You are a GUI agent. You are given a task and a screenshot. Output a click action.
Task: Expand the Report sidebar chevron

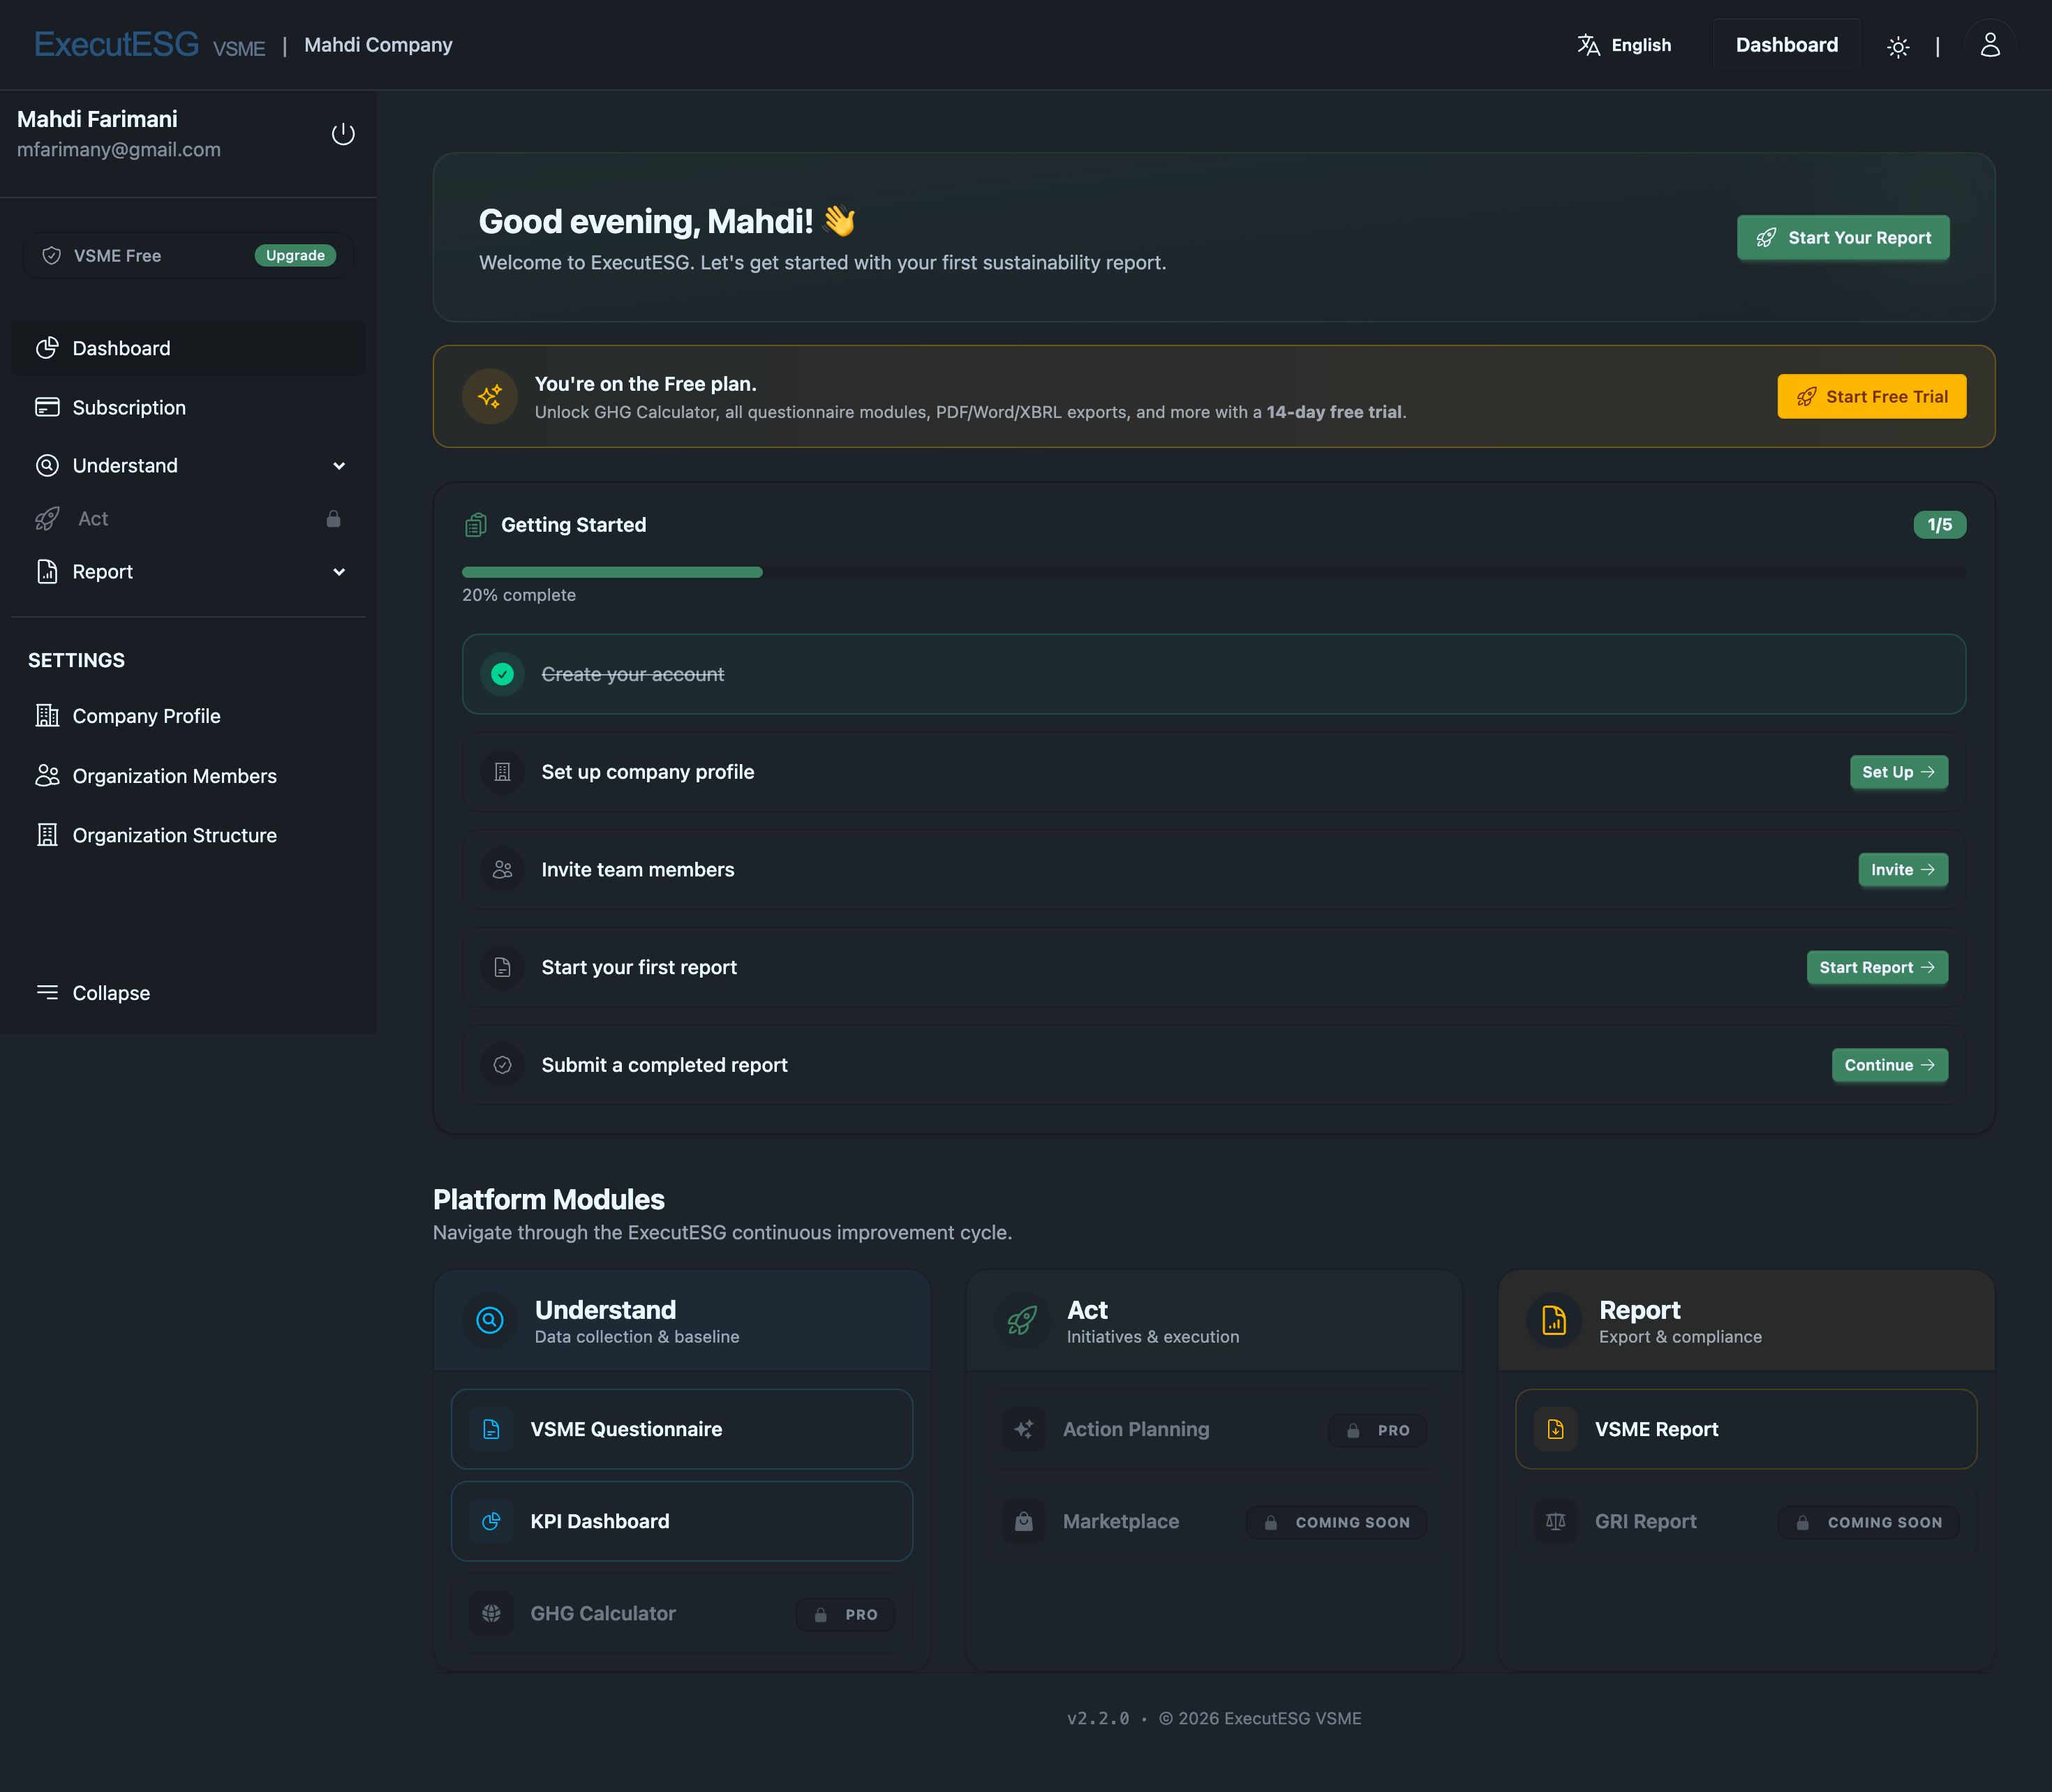pos(339,572)
